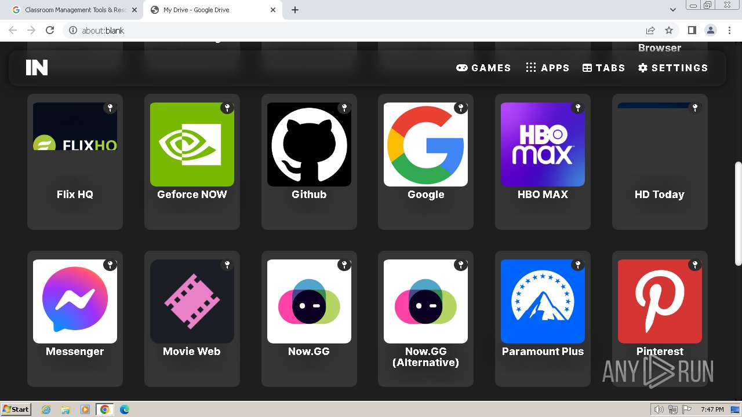Viewport: 742px width, 417px height.
Task: Open the Action Center flag icon
Action: (x=687, y=409)
